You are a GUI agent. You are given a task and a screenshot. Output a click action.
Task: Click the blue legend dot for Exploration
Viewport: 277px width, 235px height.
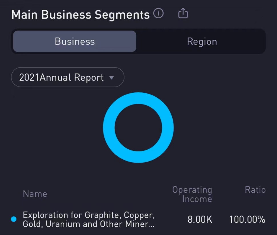13,219
